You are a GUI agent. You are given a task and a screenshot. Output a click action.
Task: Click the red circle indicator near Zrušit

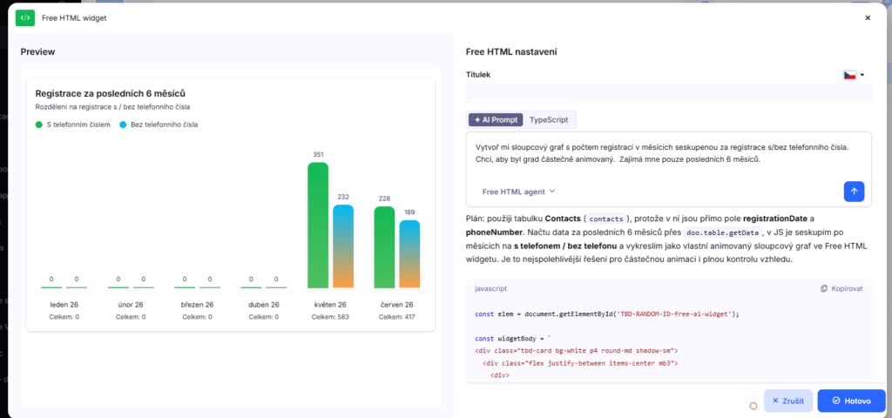click(x=753, y=406)
